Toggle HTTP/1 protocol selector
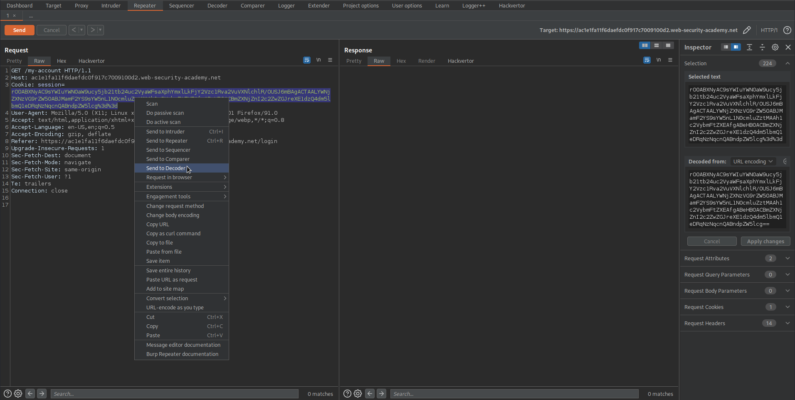The height and width of the screenshot is (400, 795). [769, 30]
